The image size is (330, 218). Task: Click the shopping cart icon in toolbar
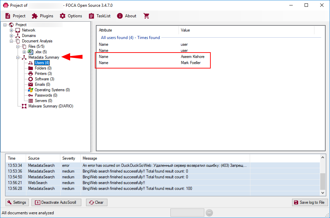coord(146,16)
